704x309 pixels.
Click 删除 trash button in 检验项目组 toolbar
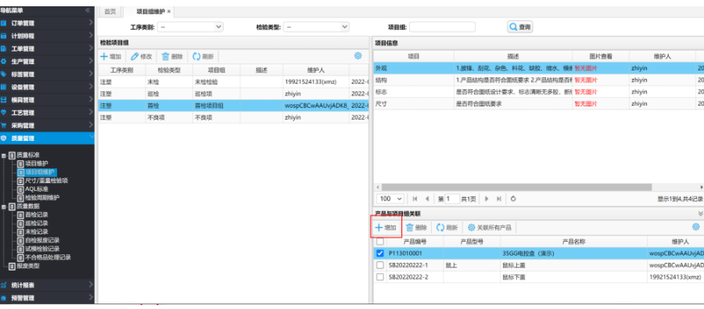[x=172, y=56]
